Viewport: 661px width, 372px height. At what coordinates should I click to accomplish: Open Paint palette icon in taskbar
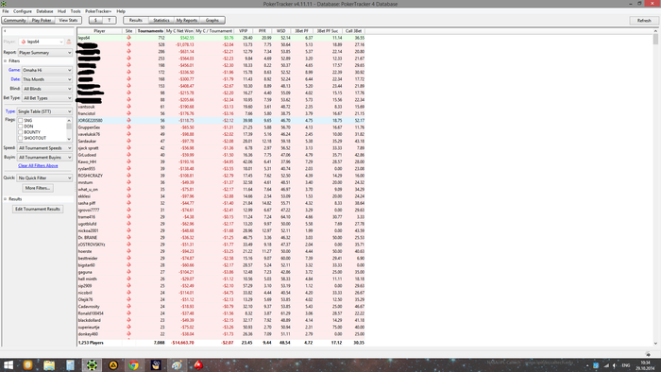(177, 365)
